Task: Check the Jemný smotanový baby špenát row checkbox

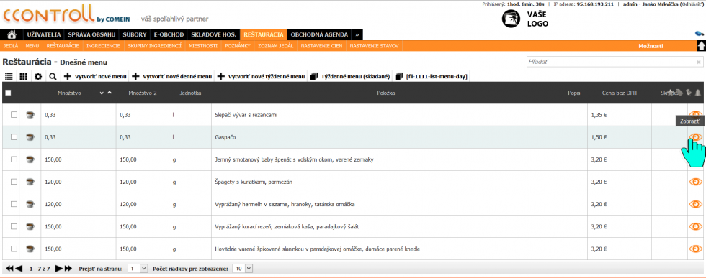Action: click(14, 159)
